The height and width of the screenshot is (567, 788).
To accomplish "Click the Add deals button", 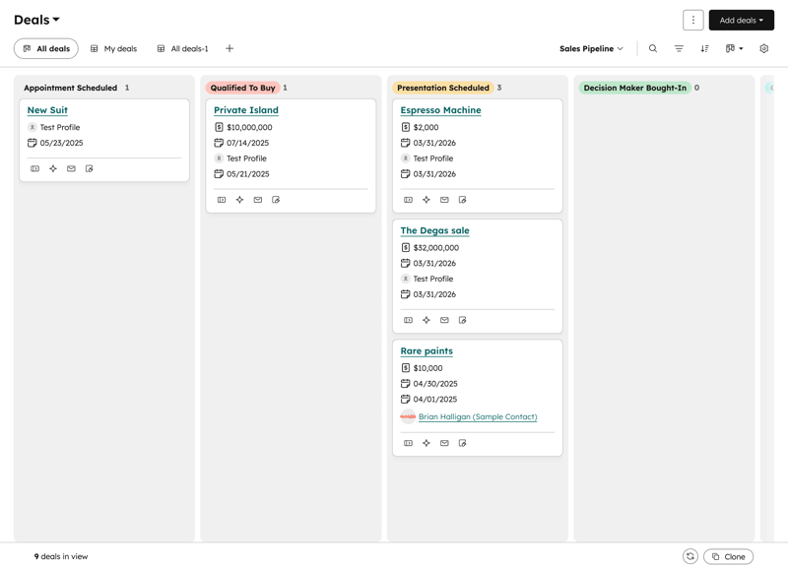I will pyautogui.click(x=741, y=20).
